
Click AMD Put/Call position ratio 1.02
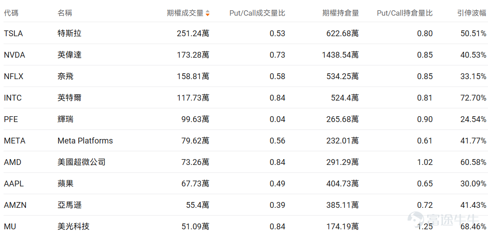point(425,162)
